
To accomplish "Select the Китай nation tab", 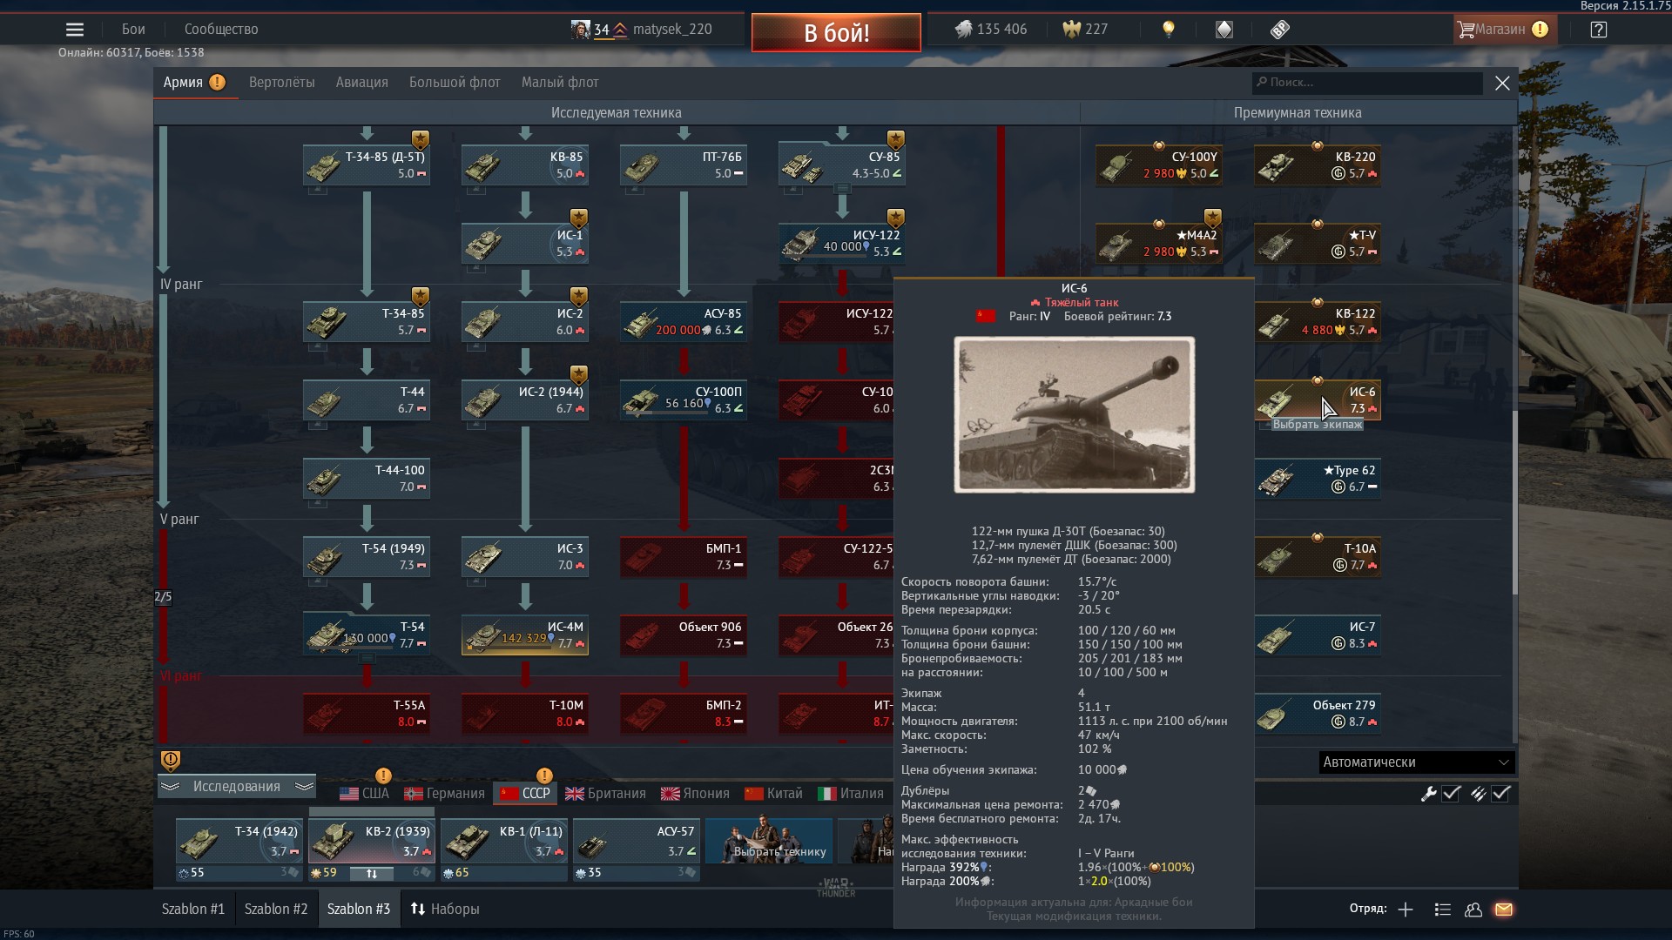I will click(x=773, y=794).
